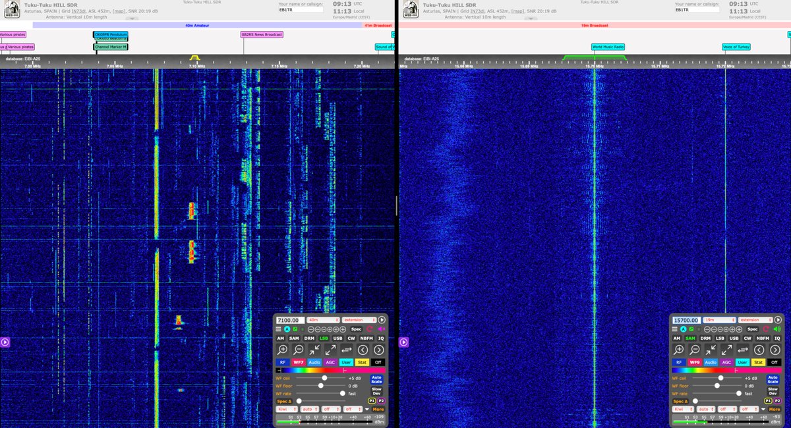Click More button in left panel
The image size is (791, 428).
tap(378, 410)
